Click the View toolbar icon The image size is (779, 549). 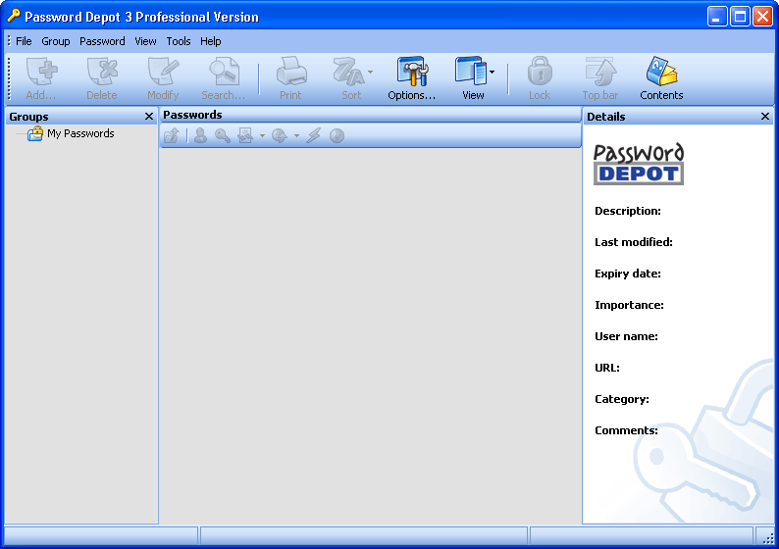pos(470,72)
